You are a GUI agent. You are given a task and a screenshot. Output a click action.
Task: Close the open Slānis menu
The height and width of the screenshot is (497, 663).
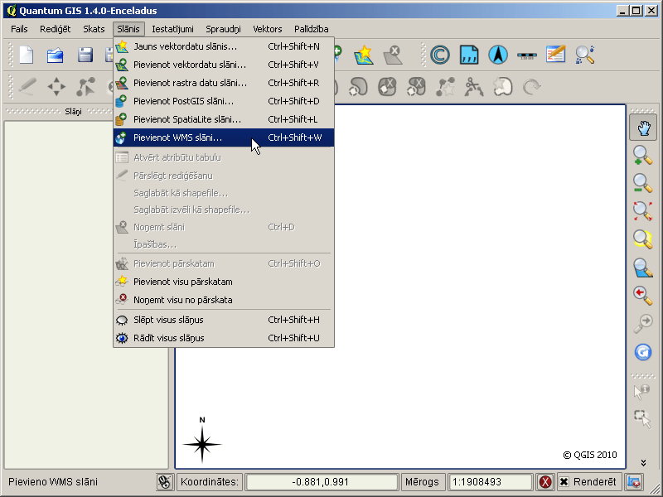tap(128, 29)
